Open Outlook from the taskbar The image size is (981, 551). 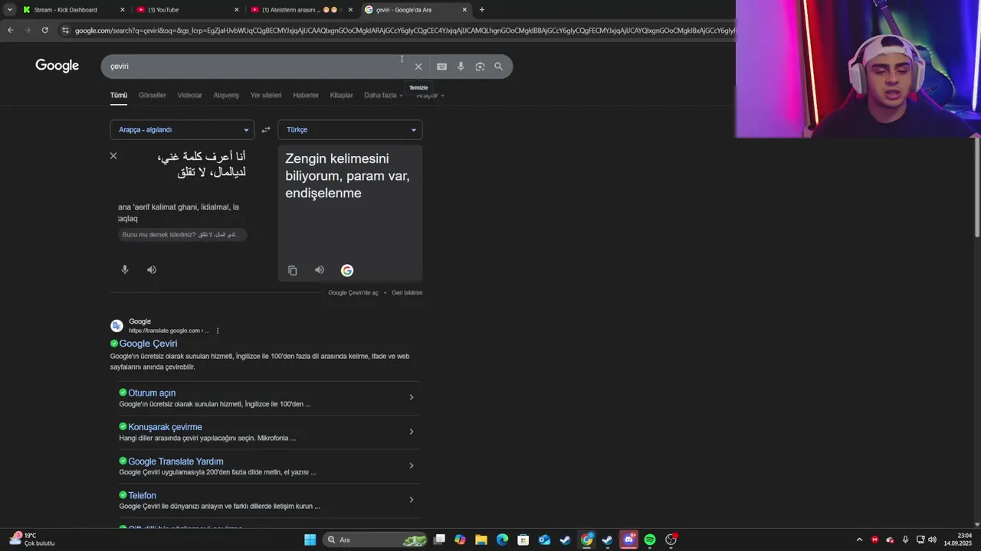(544, 540)
